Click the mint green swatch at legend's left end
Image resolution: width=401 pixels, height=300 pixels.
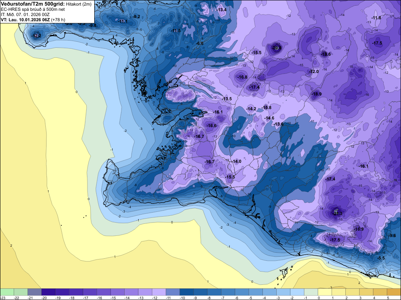tap(7, 292)
